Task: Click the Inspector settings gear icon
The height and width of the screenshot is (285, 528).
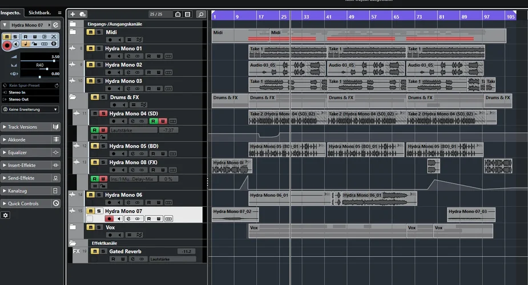Action: [x=6, y=215]
